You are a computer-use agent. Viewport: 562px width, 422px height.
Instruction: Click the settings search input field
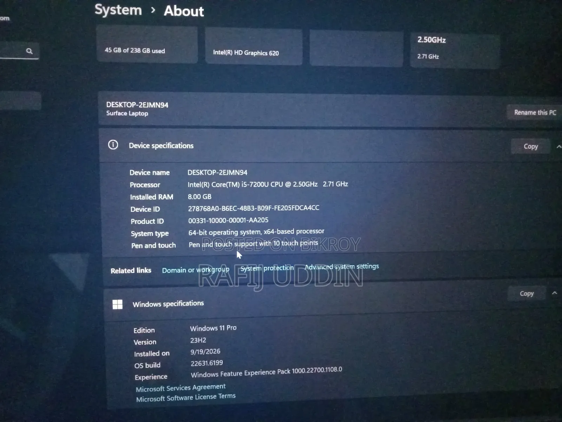click(x=19, y=51)
